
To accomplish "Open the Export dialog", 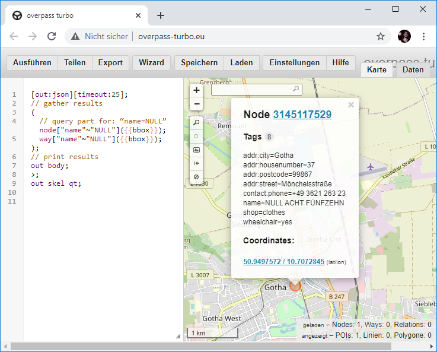I will click(110, 63).
